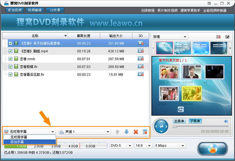Screen dimensions: 235x161
Task: Sort by the 输出大小 column header
Action: [x=116, y=36]
